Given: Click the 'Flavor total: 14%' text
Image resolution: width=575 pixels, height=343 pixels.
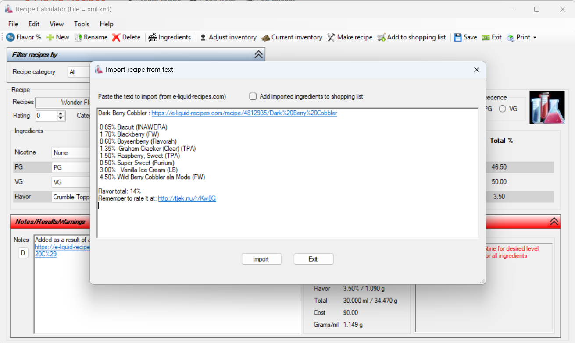Looking at the screenshot, I should [119, 191].
